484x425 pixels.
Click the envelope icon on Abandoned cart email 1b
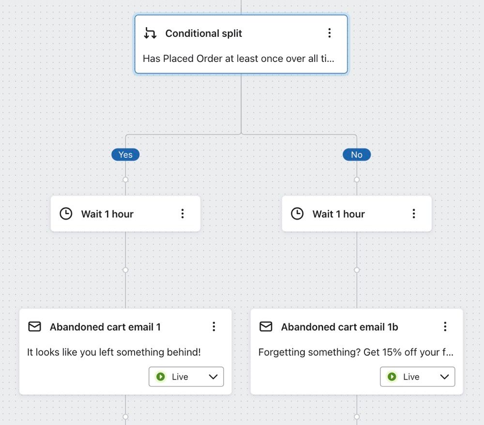tap(266, 327)
